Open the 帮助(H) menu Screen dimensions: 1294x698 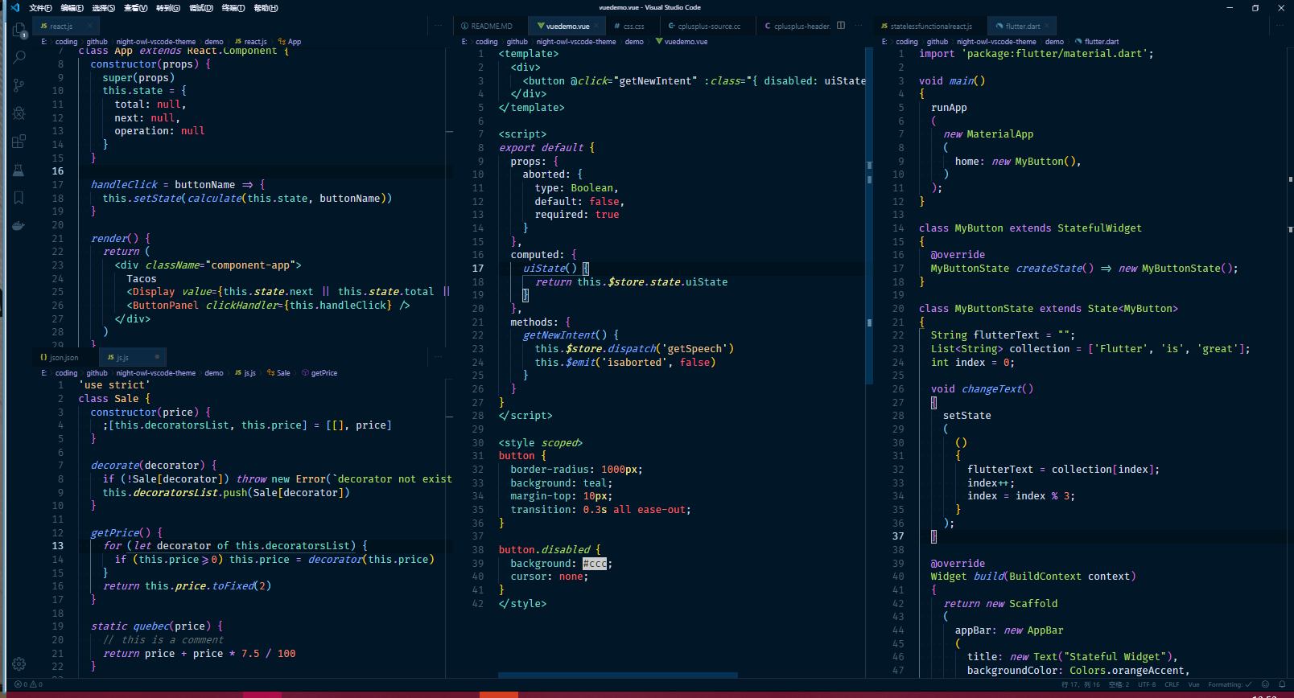[x=266, y=7]
